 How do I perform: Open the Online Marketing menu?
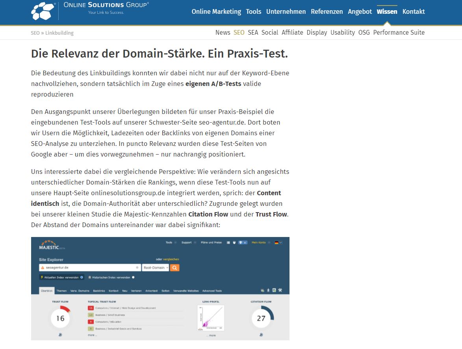click(x=216, y=11)
